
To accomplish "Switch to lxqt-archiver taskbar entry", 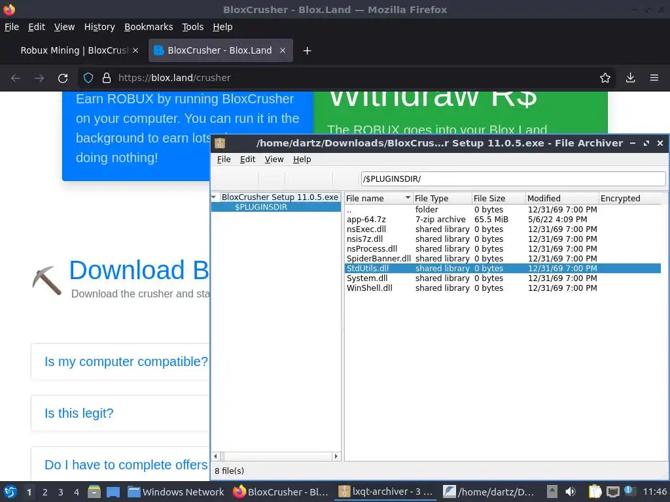I will tap(386, 492).
